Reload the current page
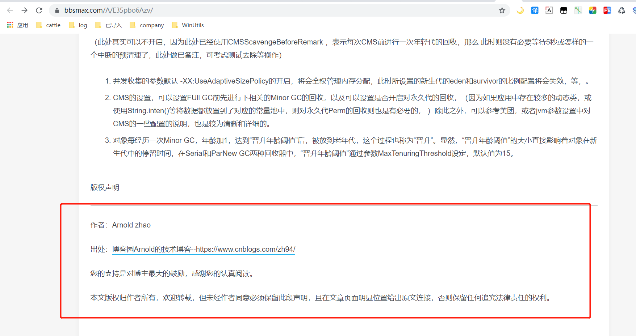This screenshot has height=336, width=636. (x=39, y=10)
